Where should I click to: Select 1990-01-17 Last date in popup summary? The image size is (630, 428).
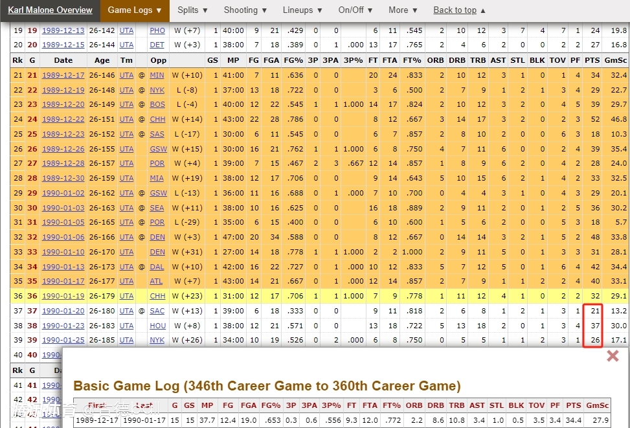(144, 420)
